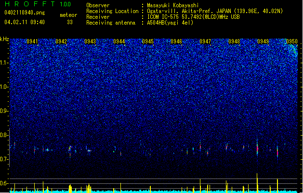Click the ICOM IC-575 receiver text
The width and height of the screenshot is (303, 193).
pos(193,17)
